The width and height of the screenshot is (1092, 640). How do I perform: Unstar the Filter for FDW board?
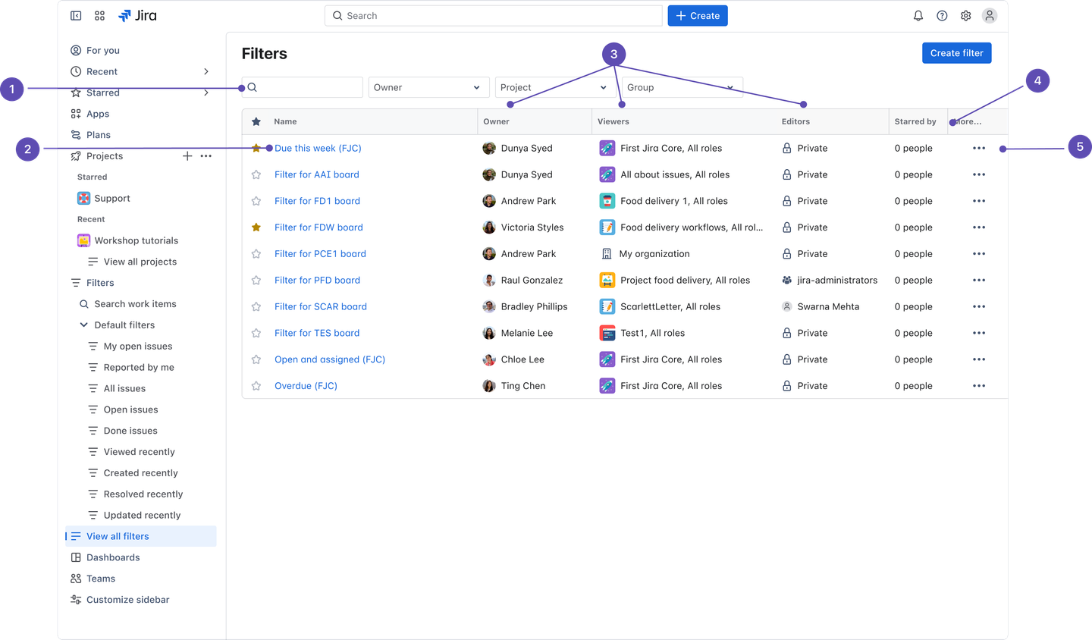click(256, 227)
